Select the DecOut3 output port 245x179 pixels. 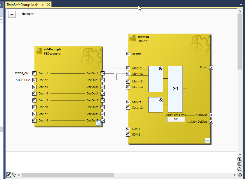[x=102, y=87]
